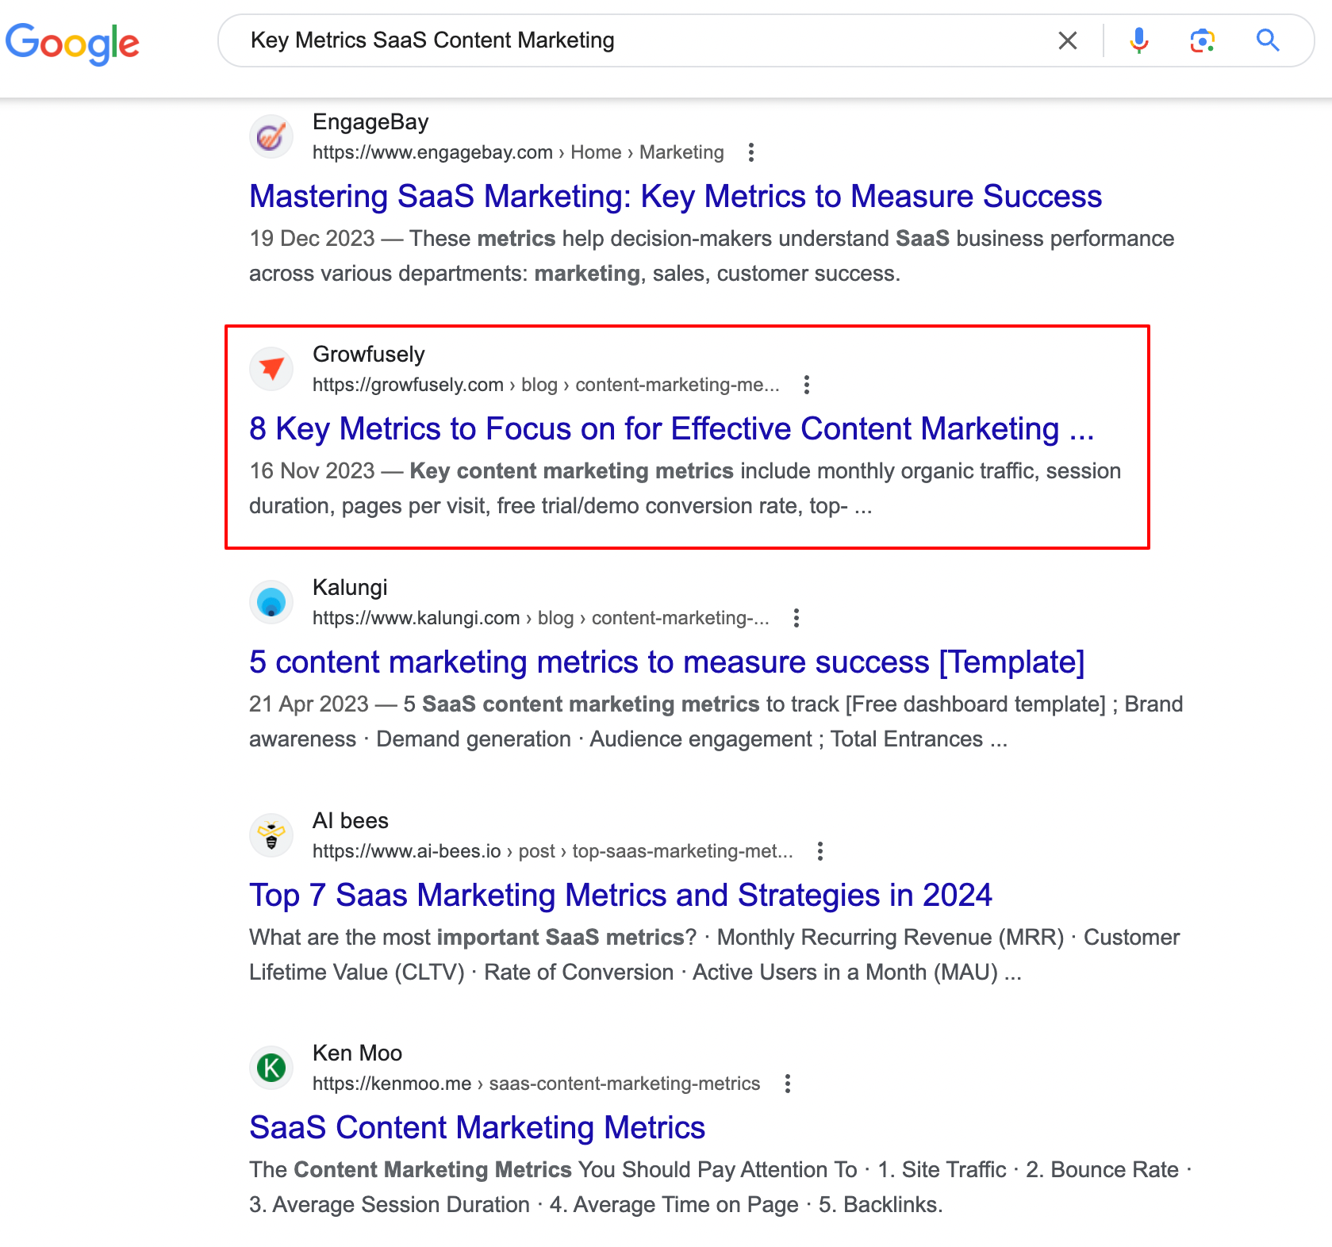1332x1247 pixels.
Task: Clear the search query with X icon
Action: tap(1067, 40)
